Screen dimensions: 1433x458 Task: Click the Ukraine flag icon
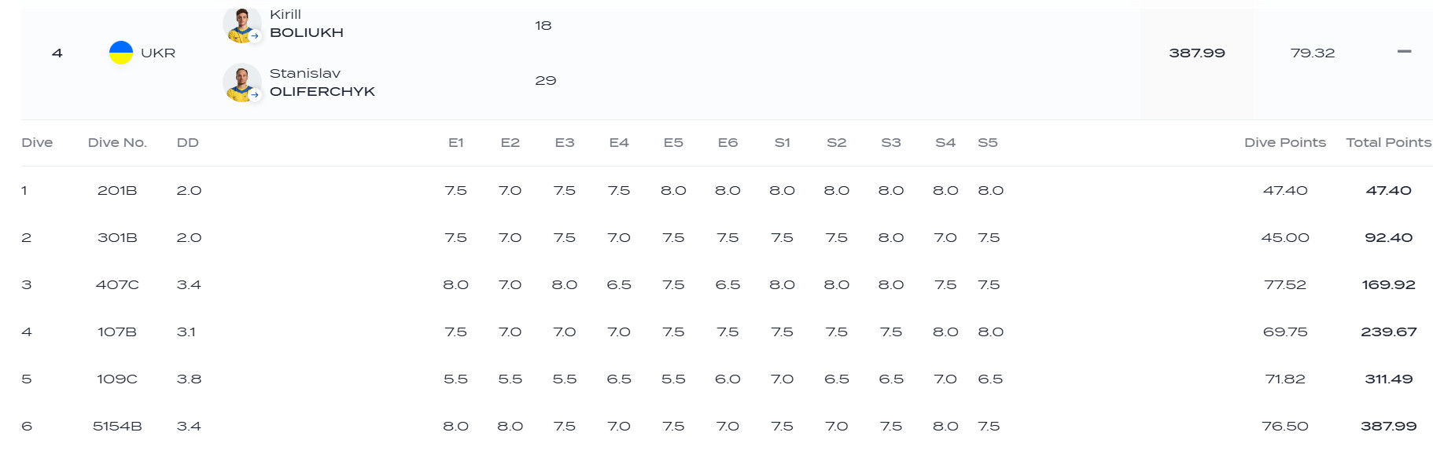point(120,53)
